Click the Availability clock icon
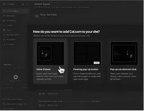 tap(4, 21)
